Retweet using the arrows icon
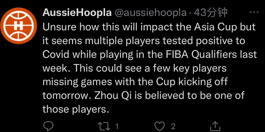The image size is (265, 132). coord(104,126)
